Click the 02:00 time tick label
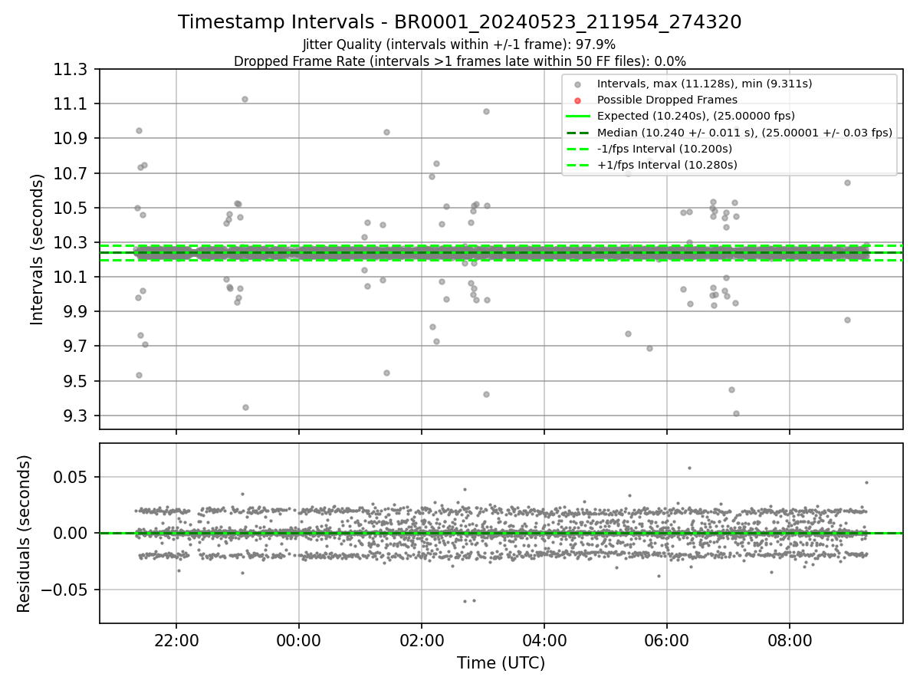Screen dimensions: 920x690 [x=422, y=640]
